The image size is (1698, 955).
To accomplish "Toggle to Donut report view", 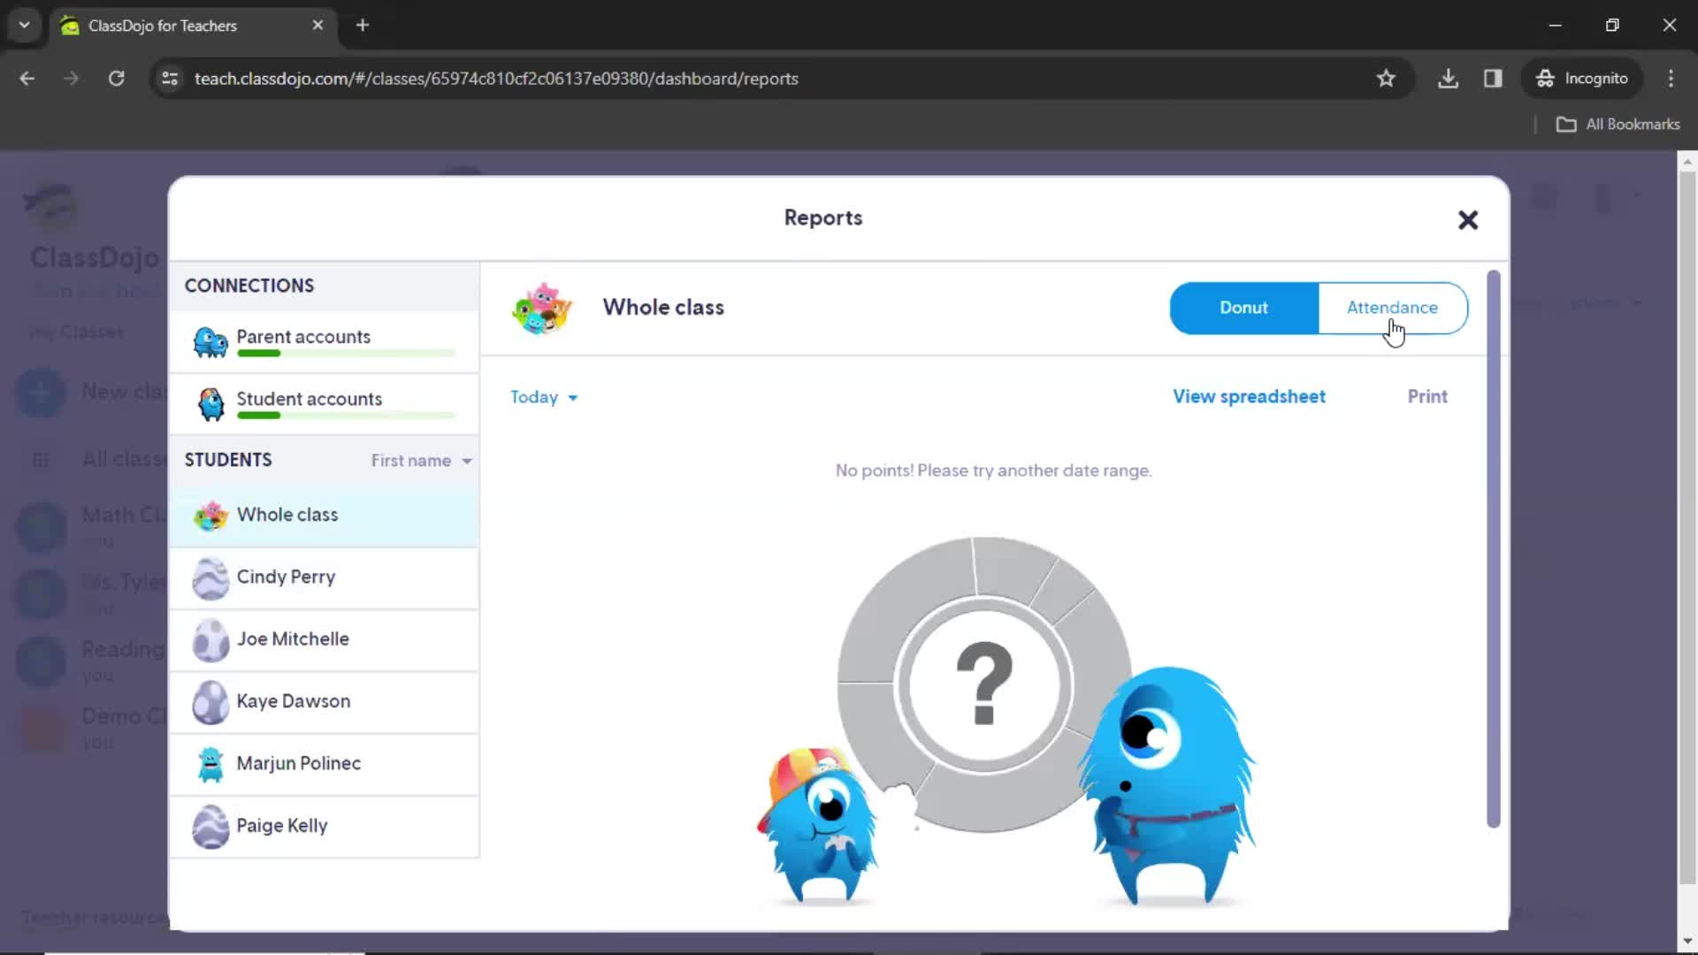I will click(x=1244, y=307).
